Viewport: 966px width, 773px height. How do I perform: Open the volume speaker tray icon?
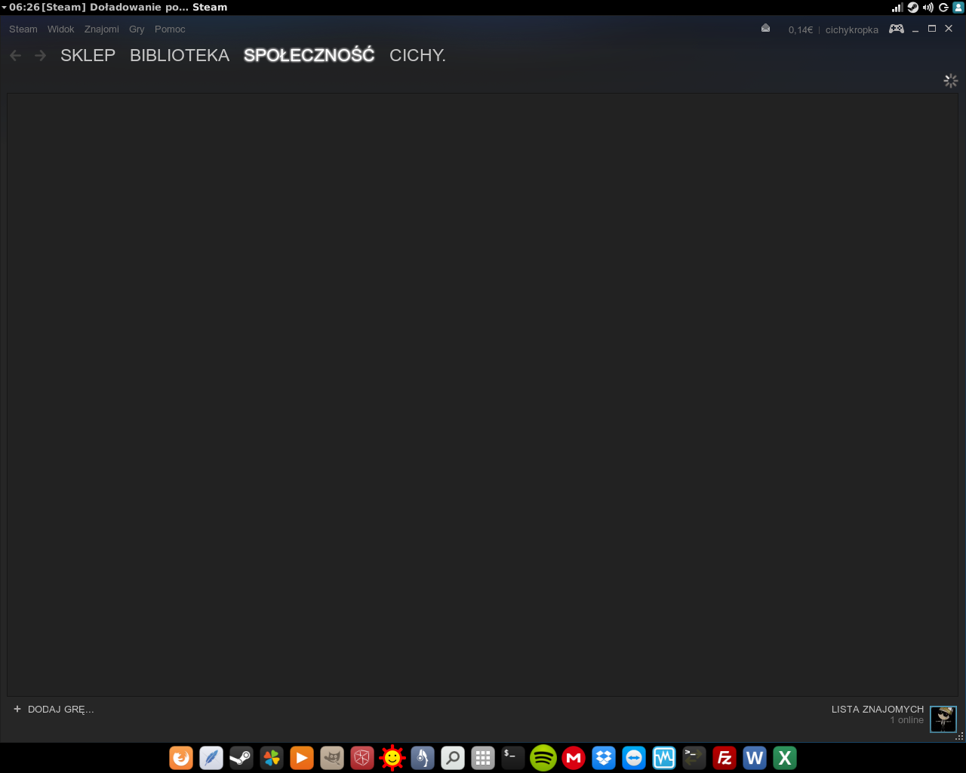pyautogui.click(x=928, y=8)
